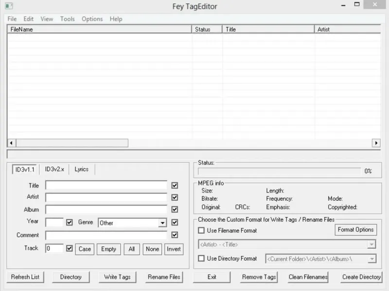Click the Album input field
This screenshot has height=291, width=389.
[x=106, y=210]
